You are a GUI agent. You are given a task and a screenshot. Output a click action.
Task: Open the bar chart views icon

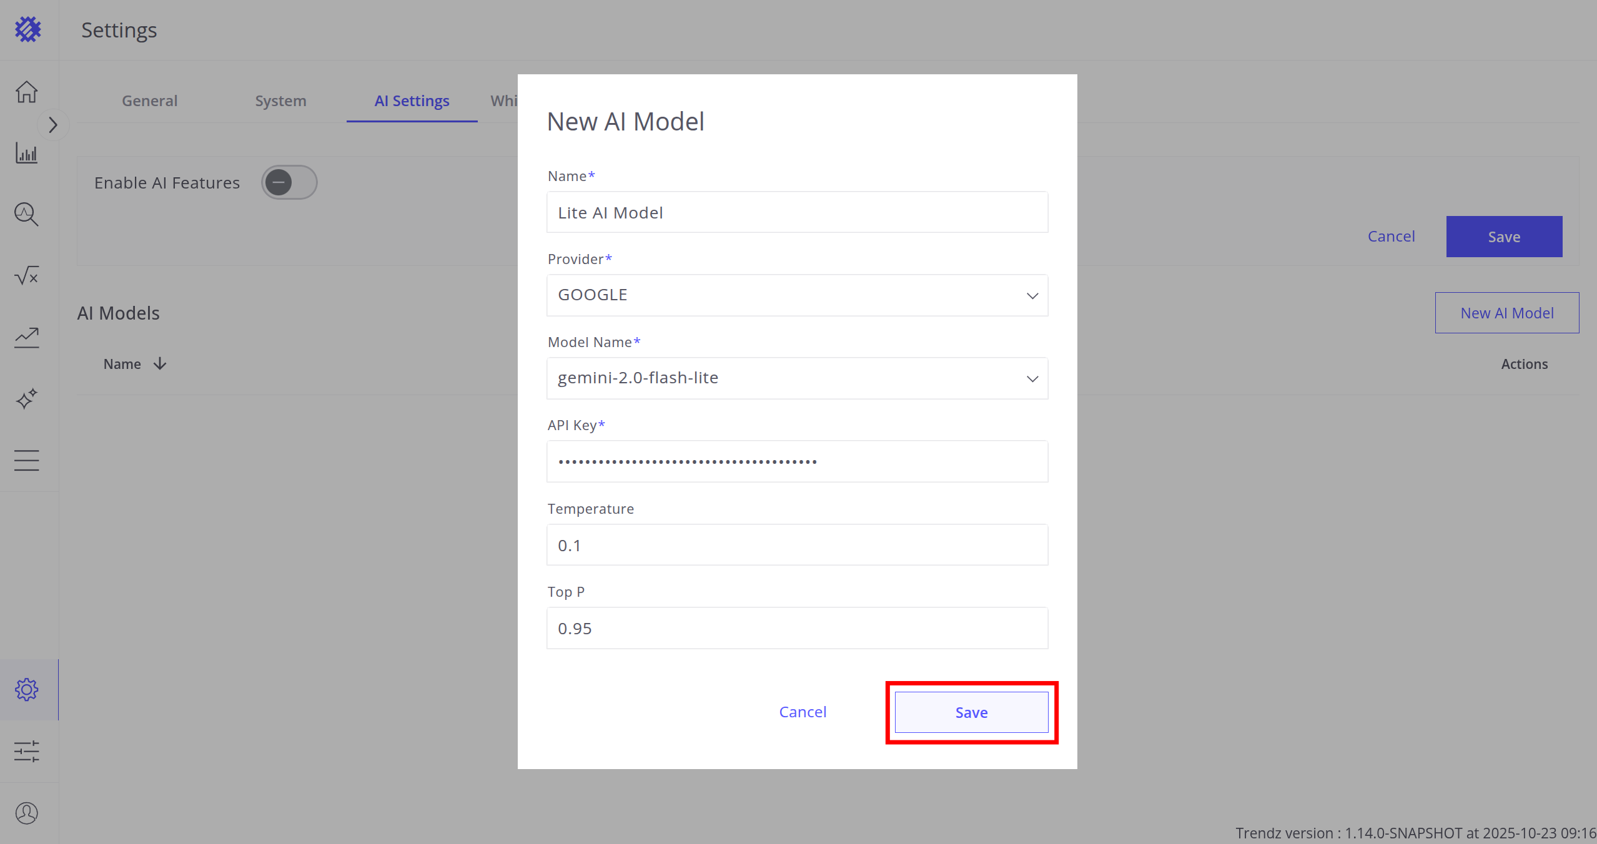26,153
